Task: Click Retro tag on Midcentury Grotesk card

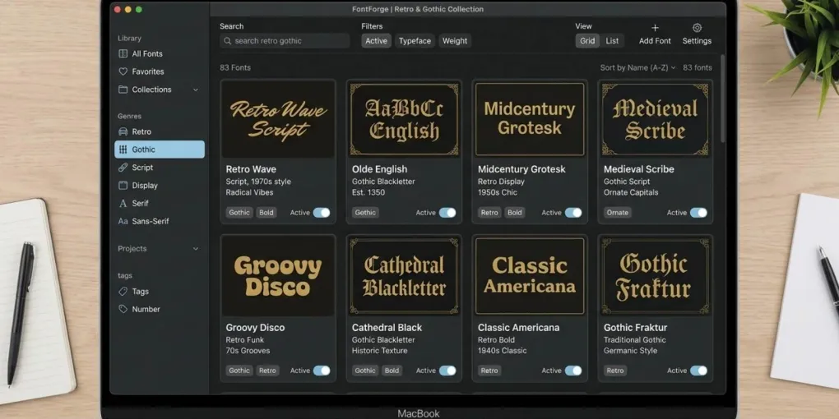Action: [489, 213]
